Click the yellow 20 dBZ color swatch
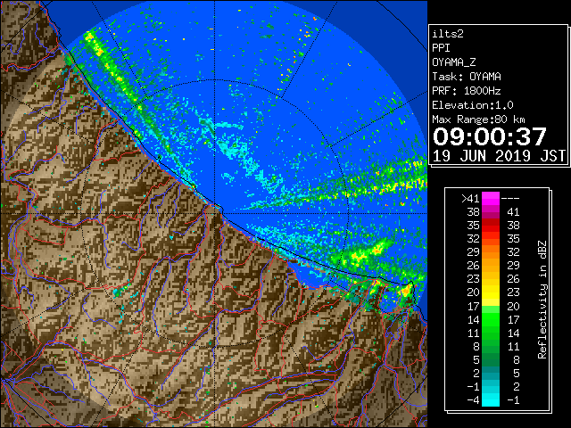The width and height of the screenshot is (571, 428). [491, 292]
